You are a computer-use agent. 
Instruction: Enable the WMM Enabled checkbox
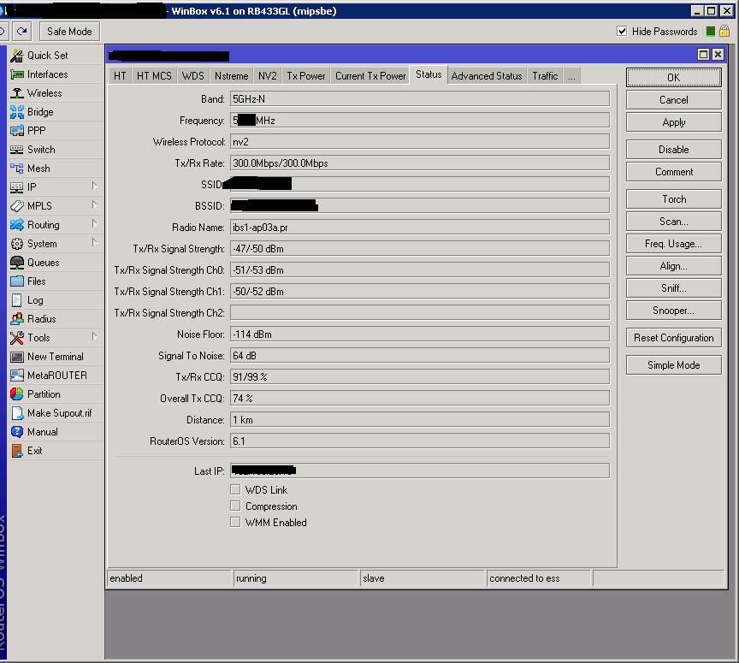[x=235, y=522]
